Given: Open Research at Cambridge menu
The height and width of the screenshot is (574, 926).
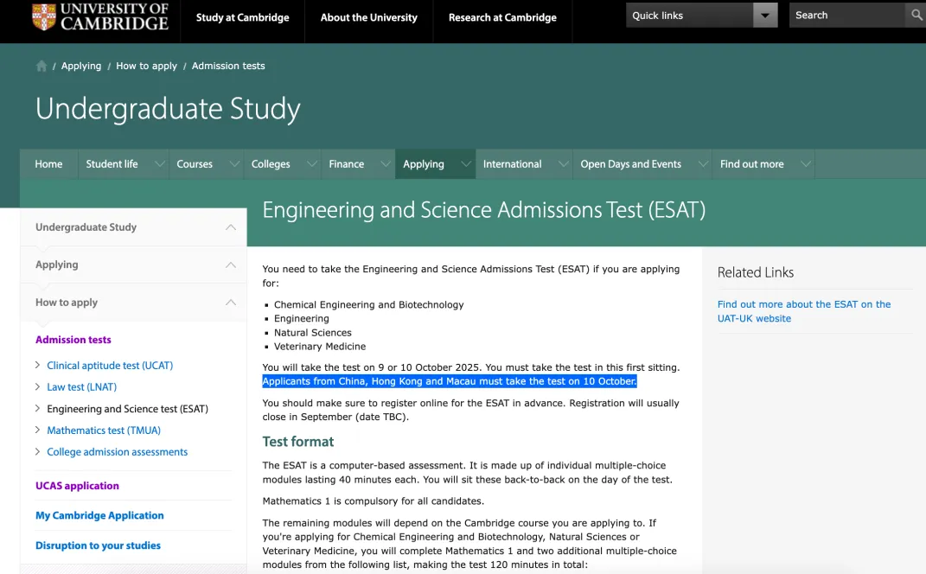Looking at the screenshot, I should pos(502,17).
